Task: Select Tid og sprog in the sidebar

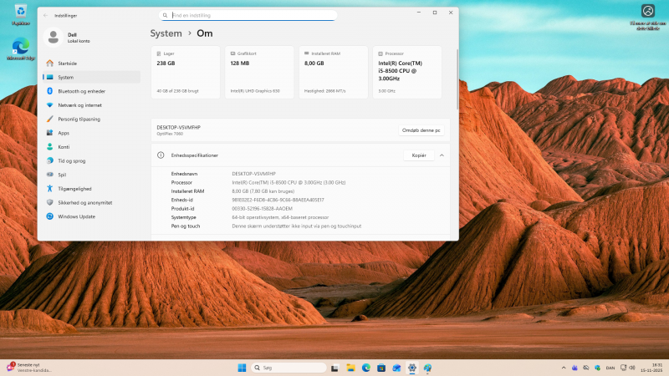Action: (x=72, y=160)
